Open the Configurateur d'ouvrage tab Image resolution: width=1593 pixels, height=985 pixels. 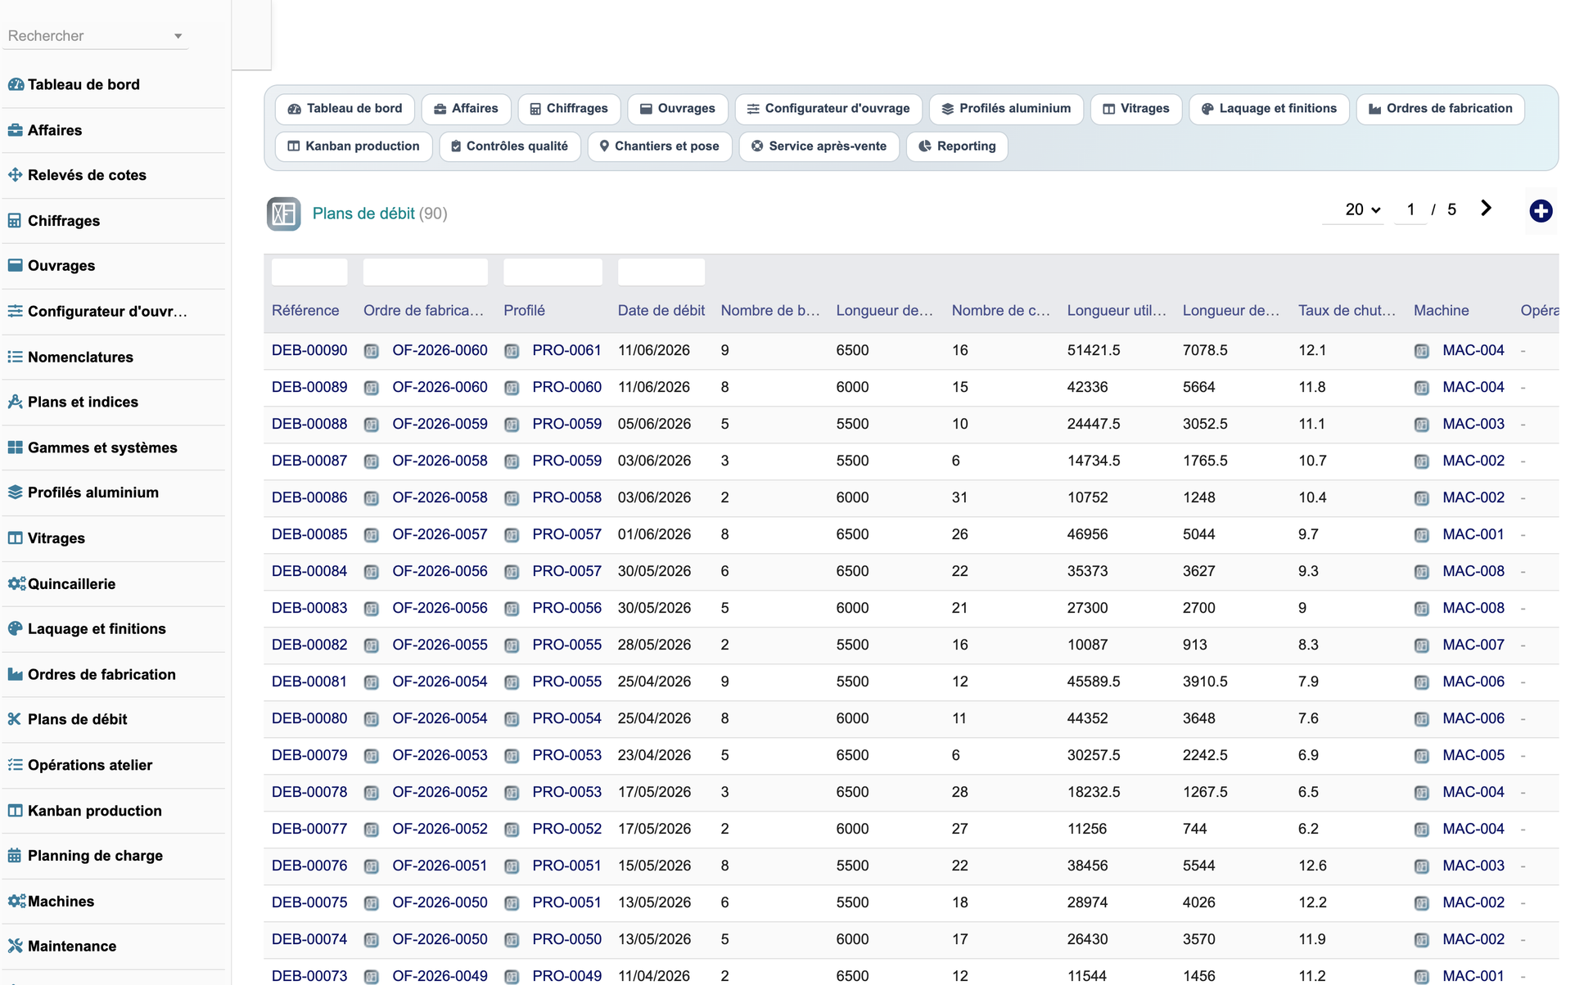(828, 109)
